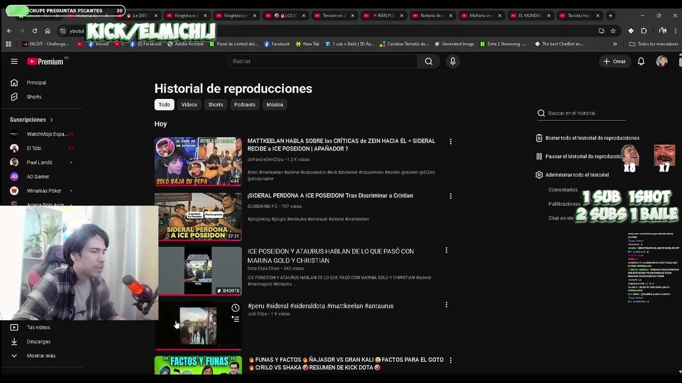Open the Dota 2 Streaming bookmark
Screen dimensions: 682x383
(503, 44)
